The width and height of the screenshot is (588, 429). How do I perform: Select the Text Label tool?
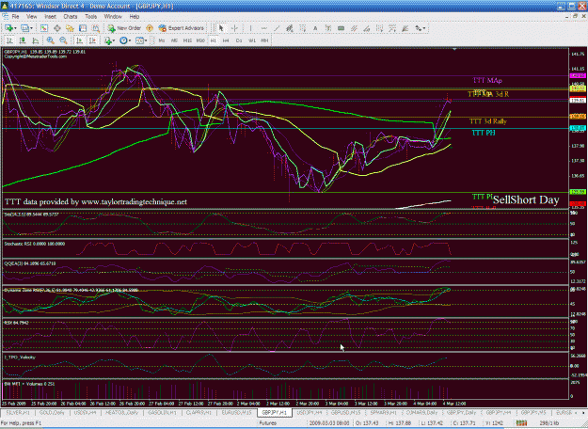point(328,28)
